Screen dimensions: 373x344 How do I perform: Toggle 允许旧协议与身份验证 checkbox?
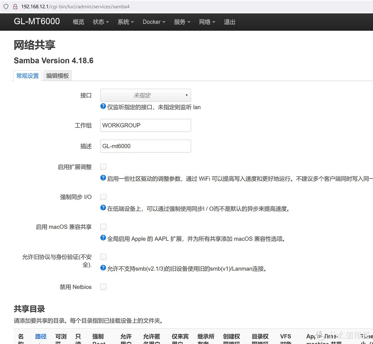tap(103, 257)
